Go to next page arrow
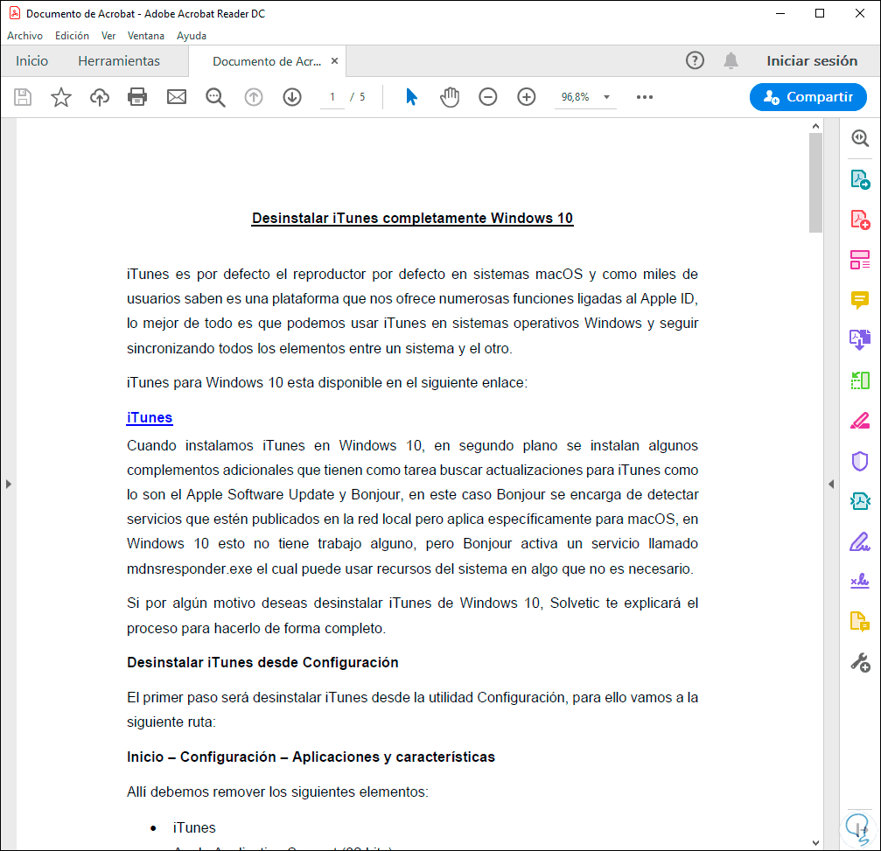Viewport: 881px width, 851px height. (x=292, y=97)
